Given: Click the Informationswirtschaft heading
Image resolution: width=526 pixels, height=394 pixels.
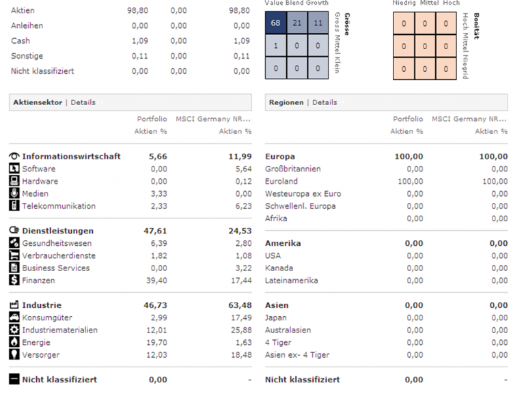Looking at the screenshot, I should click(x=72, y=156).
